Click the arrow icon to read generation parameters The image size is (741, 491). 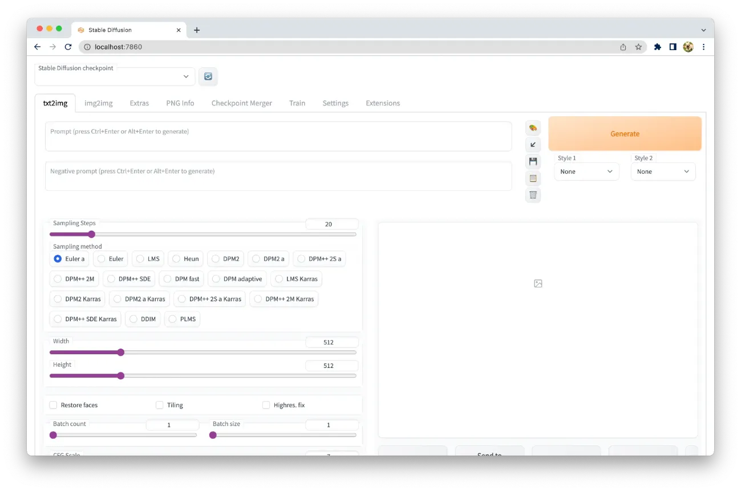533,145
